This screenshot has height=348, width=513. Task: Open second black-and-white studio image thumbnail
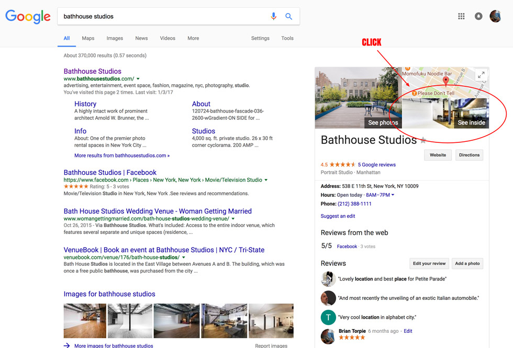[130, 321]
